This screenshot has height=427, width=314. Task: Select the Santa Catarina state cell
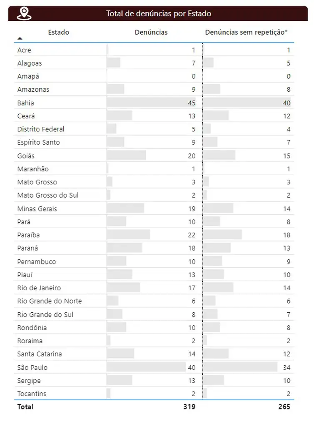pyautogui.click(x=40, y=354)
